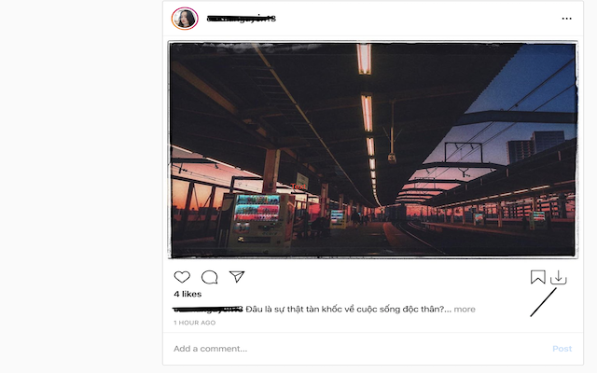Click the Vietnamese caption text under the likes
Image resolution: width=597 pixels, height=373 pixels.
[x=343, y=309]
